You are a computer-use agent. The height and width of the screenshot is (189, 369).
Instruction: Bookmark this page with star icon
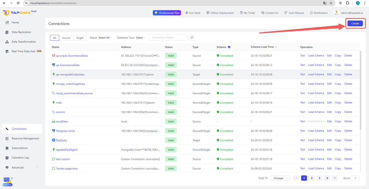click(331, 3)
